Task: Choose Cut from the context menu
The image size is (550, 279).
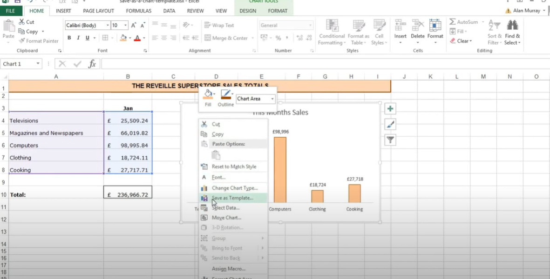Action: (x=233, y=124)
